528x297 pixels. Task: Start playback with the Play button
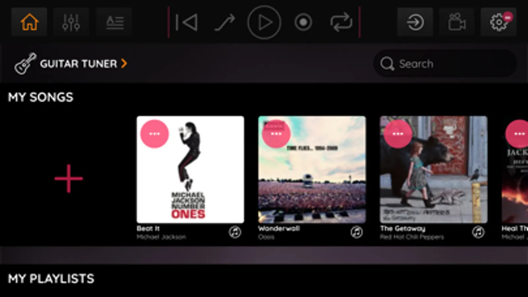coord(264,22)
